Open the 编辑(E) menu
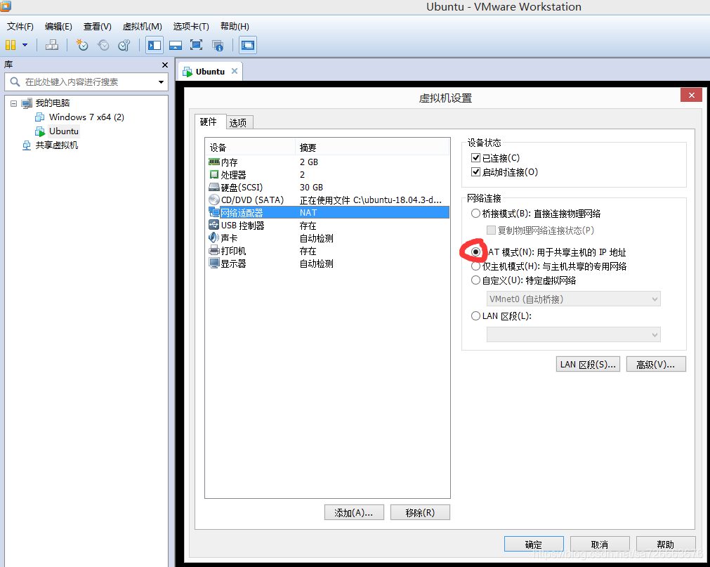 pyautogui.click(x=58, y=26)
